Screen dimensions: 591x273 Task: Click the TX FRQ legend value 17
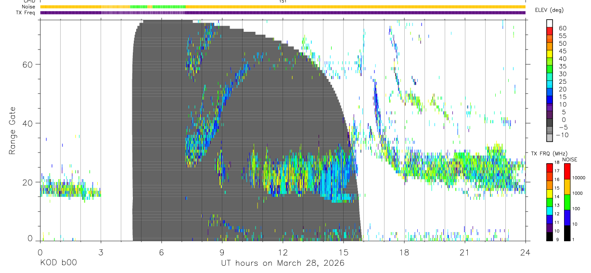coord(558,170)
